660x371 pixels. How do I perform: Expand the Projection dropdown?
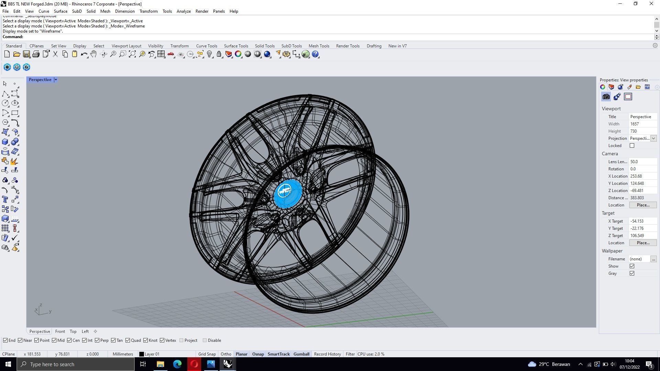pyautogui.click(x=653, y=138)
